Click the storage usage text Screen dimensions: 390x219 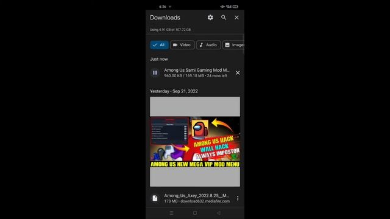(170, 30)
